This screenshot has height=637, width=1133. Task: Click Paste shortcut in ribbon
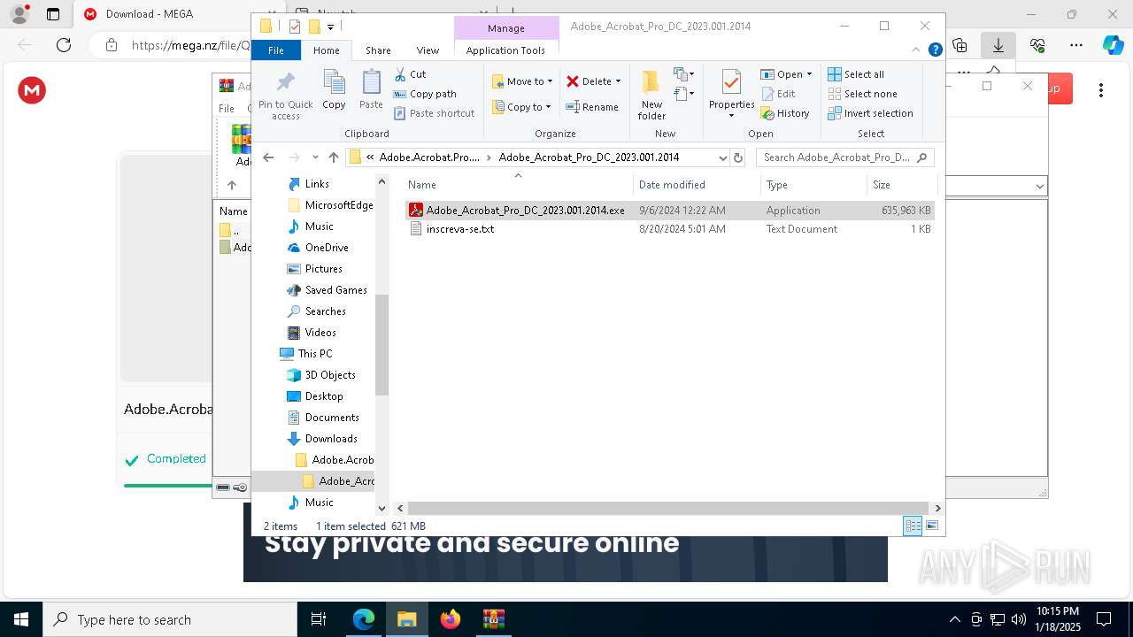[x=434, y=113]
